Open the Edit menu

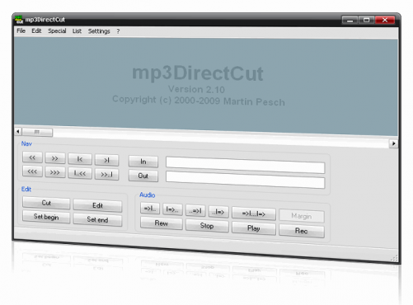36,30
